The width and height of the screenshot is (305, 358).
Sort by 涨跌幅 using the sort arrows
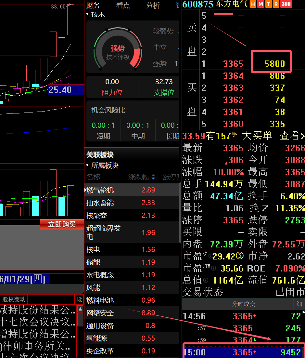(153, 177)
